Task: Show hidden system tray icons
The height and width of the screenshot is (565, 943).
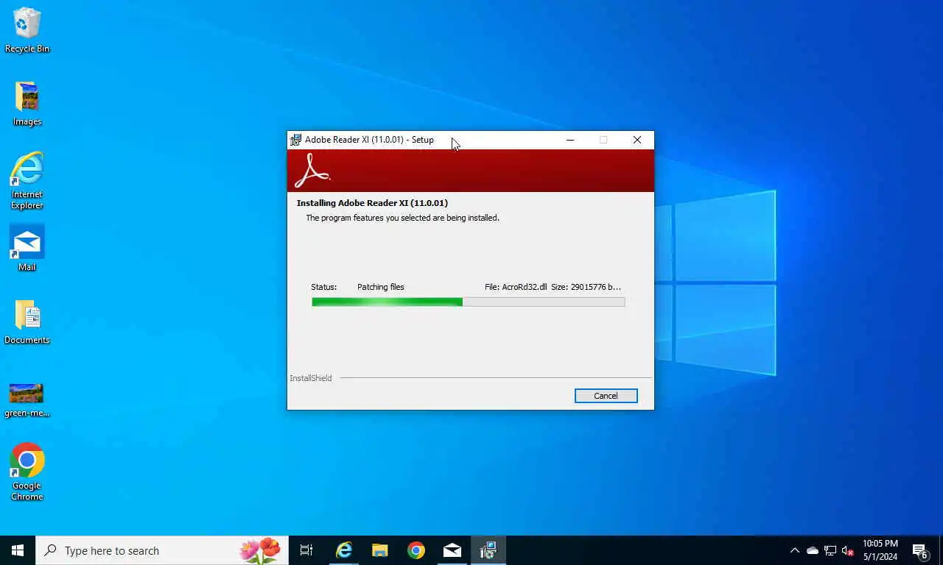Action: pos(794,550)
